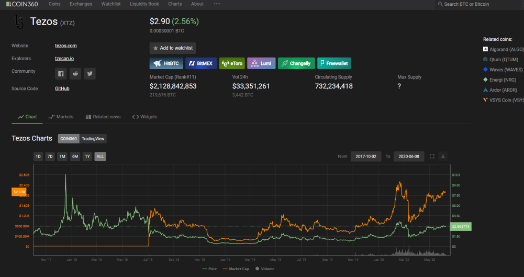524x277 pixels.
Task: Click the Tezos coin logo
Action: click(x=19, y=22)
